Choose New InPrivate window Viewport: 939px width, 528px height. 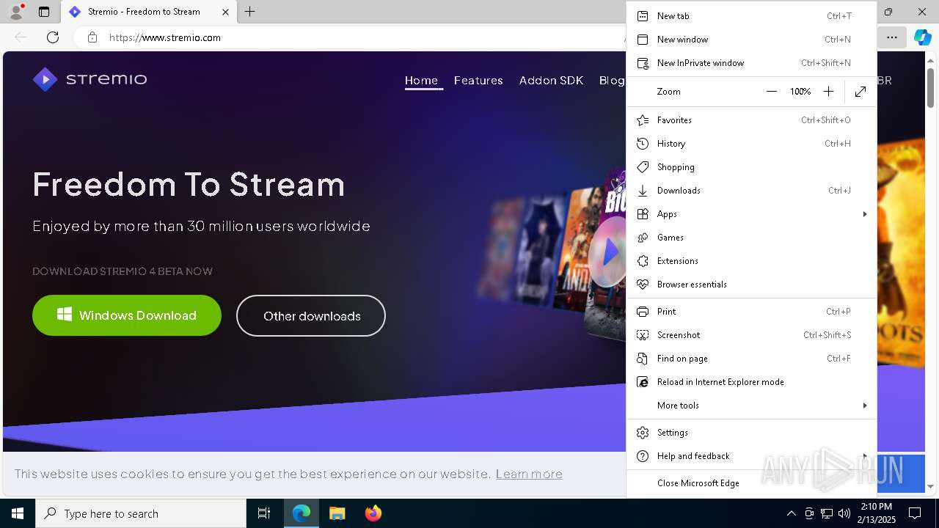coord(751,63)
